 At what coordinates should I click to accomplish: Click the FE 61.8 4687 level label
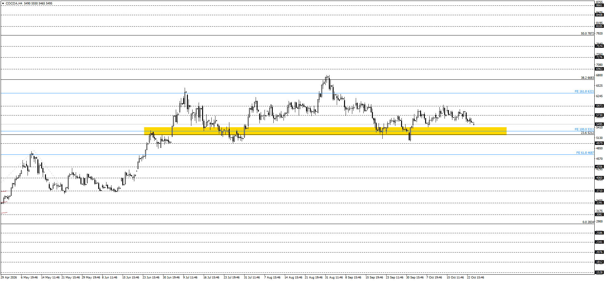pos(585,153)
